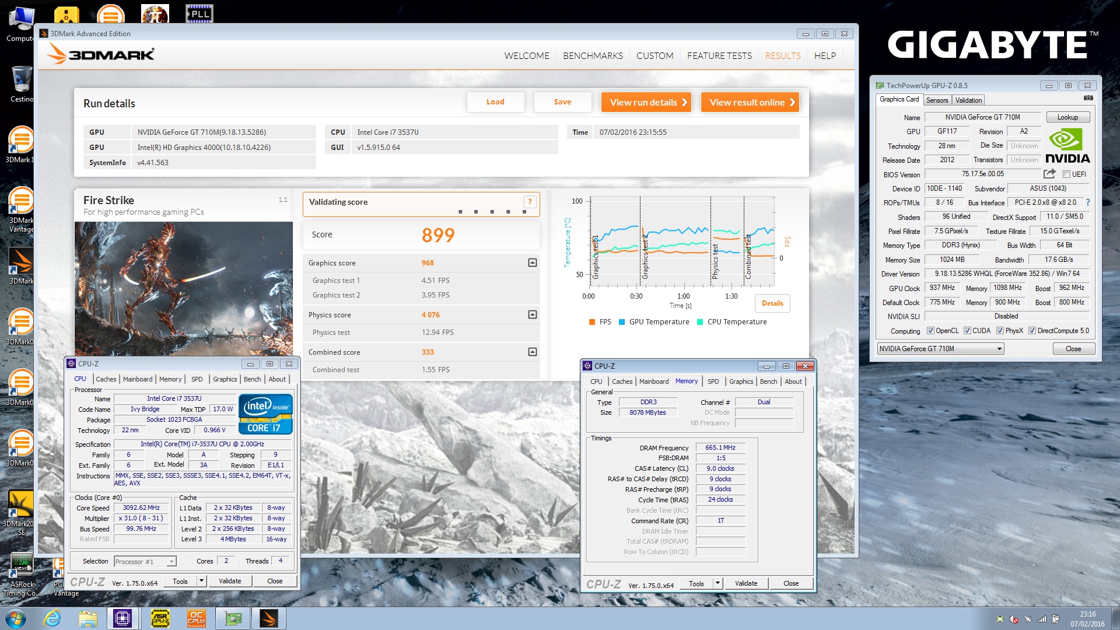This screenshot has height=630, width=1120.
Task: Open the 3DMark Vantage desktop shortcut
Action: 21,210
